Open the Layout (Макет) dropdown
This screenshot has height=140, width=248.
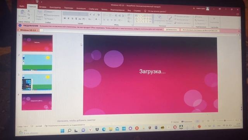pos(49,12)
